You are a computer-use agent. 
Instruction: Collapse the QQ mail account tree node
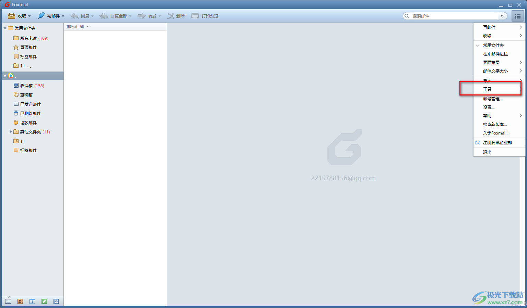[5, 76]
